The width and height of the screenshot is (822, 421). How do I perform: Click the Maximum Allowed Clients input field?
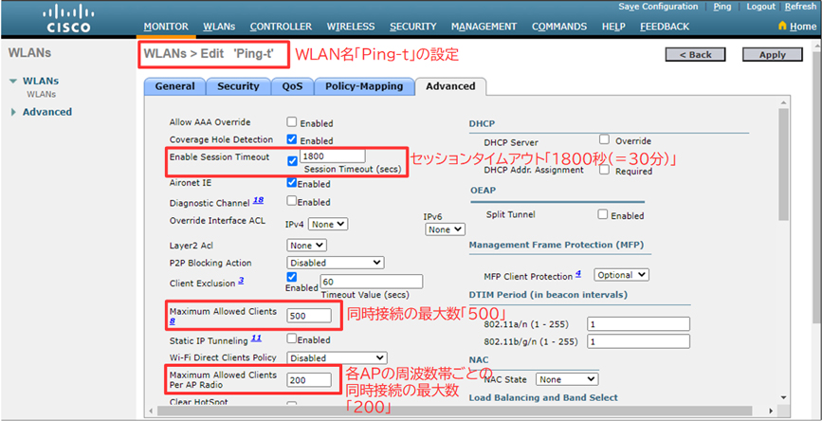pyautogui.click(x=310, y=314)
